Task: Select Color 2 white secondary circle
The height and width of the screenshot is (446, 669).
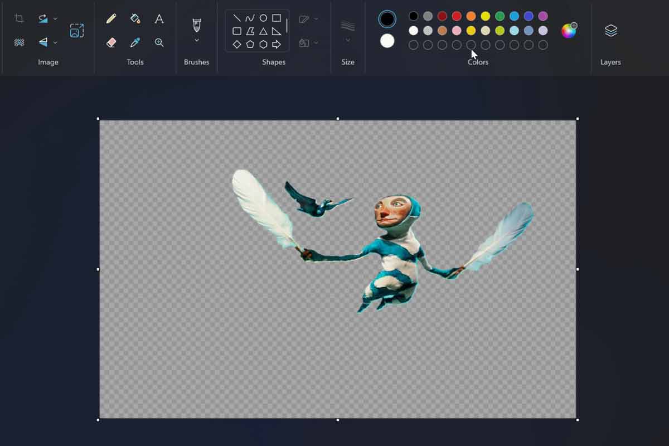Action: [387, 41]
